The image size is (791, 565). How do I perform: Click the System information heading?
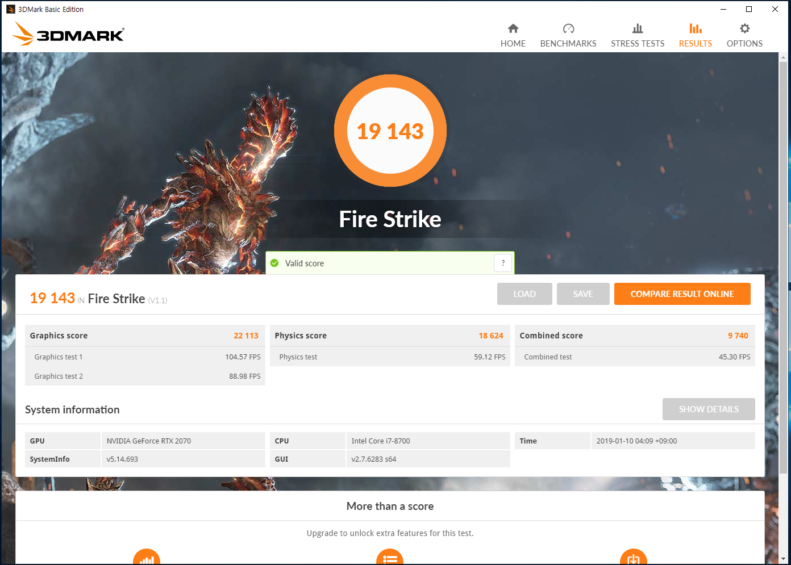[x=72, y=410]
